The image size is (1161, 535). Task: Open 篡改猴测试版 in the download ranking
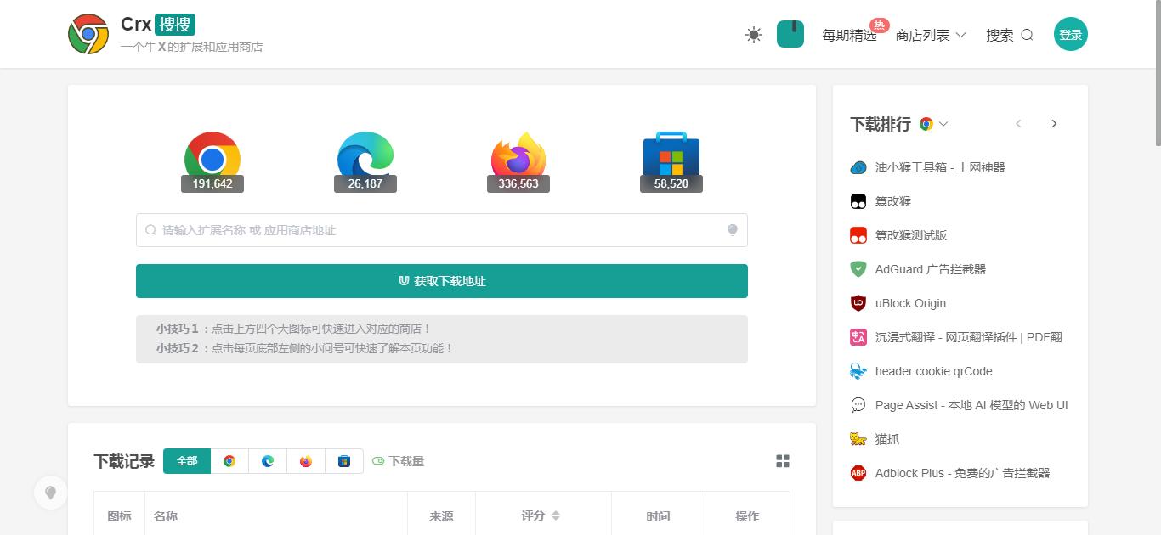[911, 235]
